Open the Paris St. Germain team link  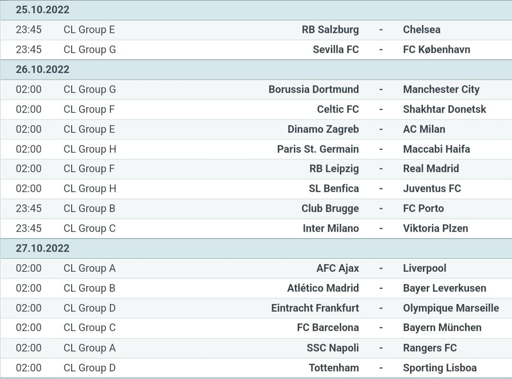pyautogui.click(x=318, y=149)
